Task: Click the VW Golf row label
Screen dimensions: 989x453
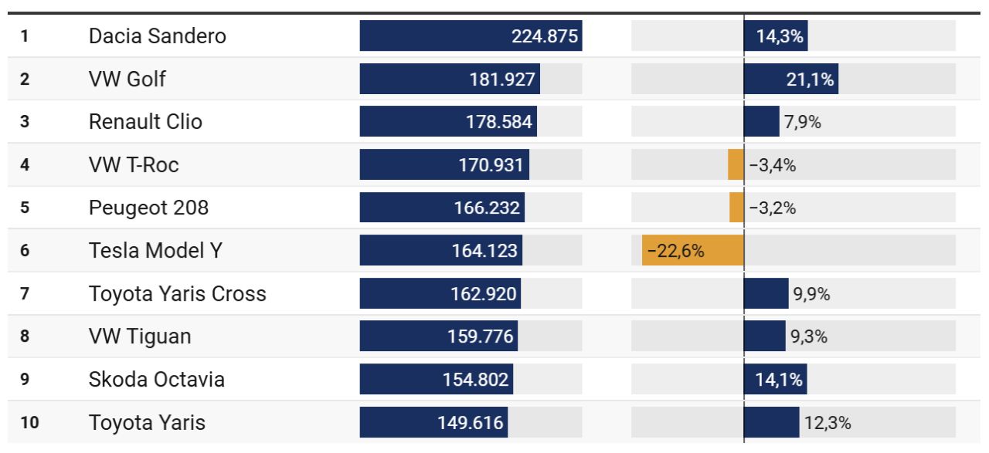Action: pyautogui.click(x=127, y=79)
